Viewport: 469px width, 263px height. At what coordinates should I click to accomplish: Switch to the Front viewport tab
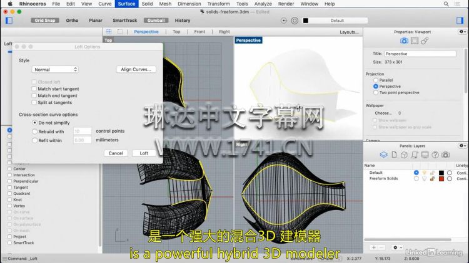(x=199, y=32)
